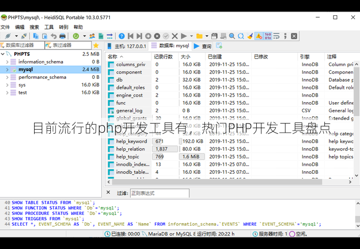Viewport: 360px width, 249px height.
Task: Click the Paste toolbar icon
Action: coord(45,36)
